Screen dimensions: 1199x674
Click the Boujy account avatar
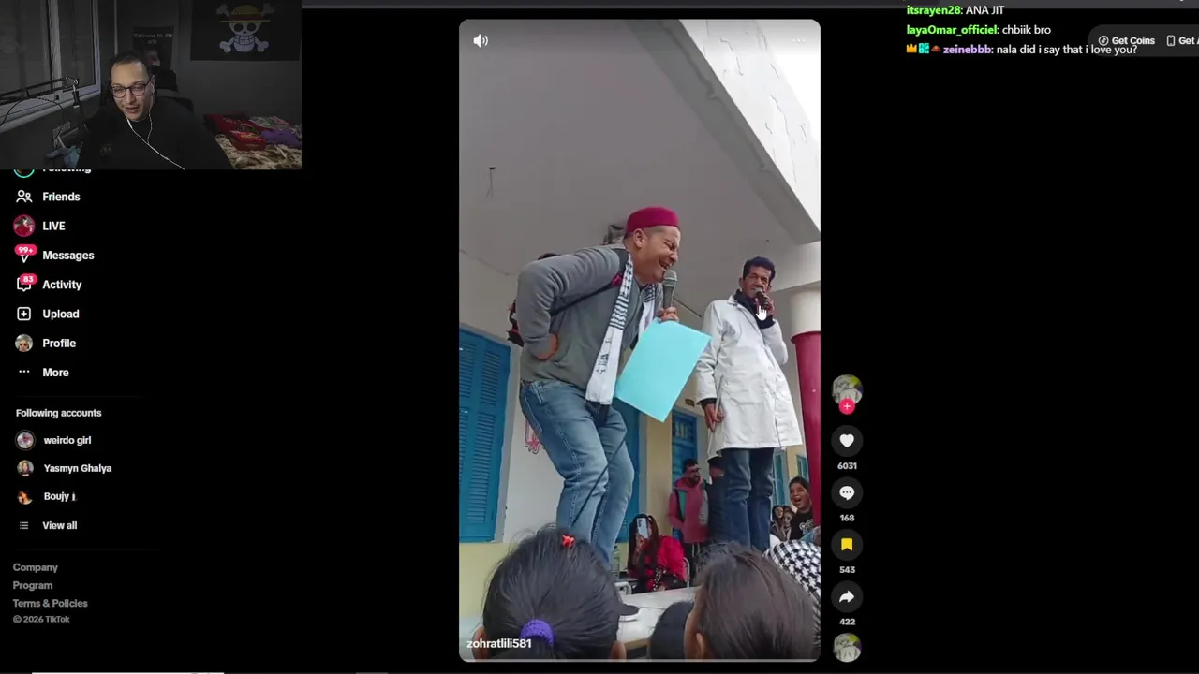click(25, 497)
